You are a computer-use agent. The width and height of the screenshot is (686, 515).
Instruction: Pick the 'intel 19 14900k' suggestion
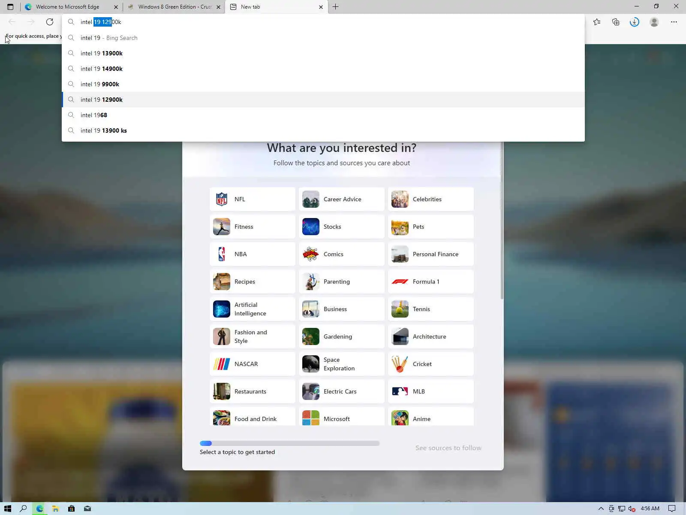(x=323, y=69)
